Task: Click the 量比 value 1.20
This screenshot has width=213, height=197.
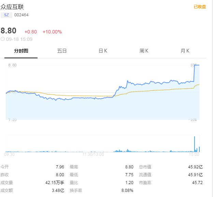Action: click(x=129, y=183)
